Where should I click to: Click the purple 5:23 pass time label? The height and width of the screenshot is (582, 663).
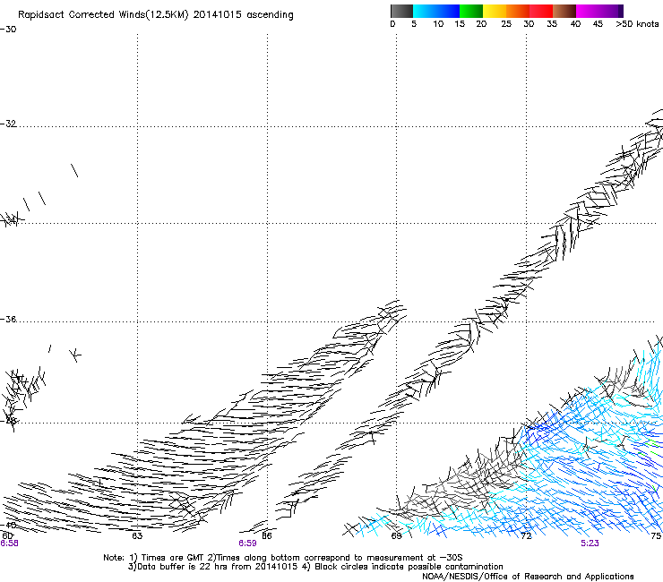click(590, 543)
